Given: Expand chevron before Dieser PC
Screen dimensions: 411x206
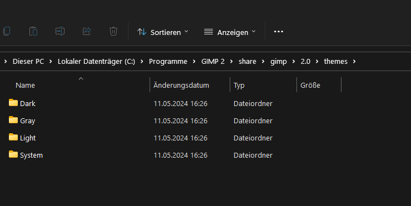Looking at the screenshot, I should tap(6, 62).
